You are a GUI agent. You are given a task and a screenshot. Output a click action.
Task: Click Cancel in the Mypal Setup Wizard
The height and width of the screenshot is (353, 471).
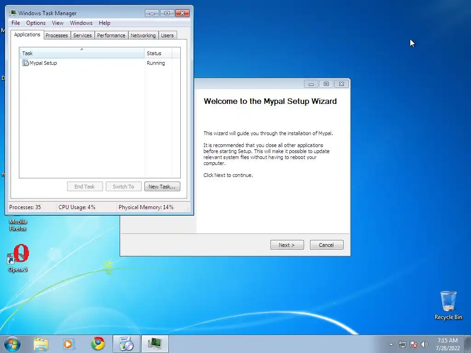click(x=326, y=245)
